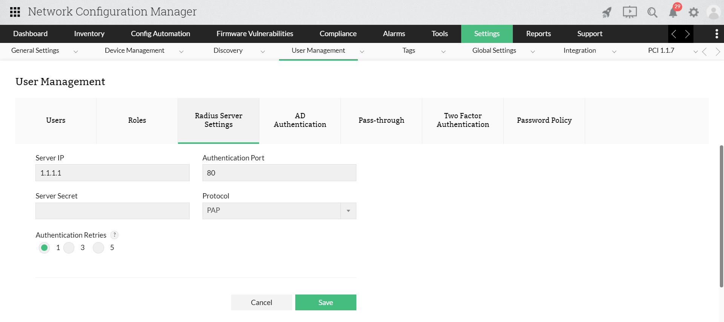Save the Radius server settings

click(325, 302)
